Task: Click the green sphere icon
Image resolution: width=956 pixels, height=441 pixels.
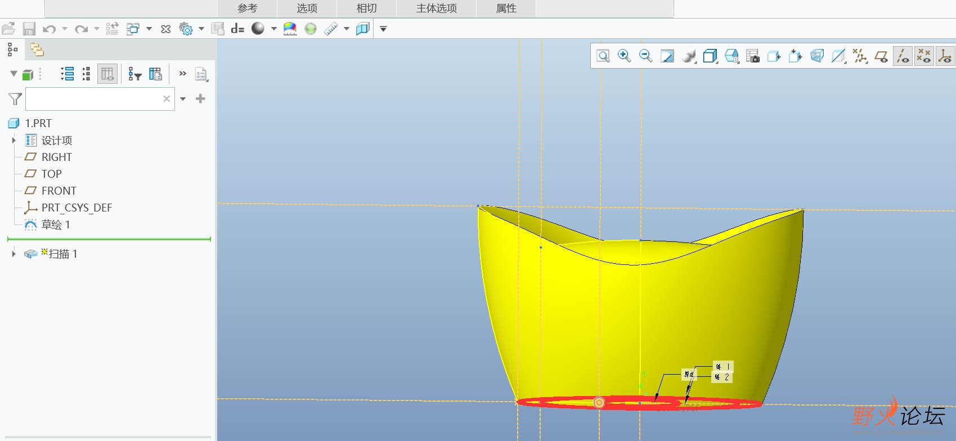Action: point(310,29)
